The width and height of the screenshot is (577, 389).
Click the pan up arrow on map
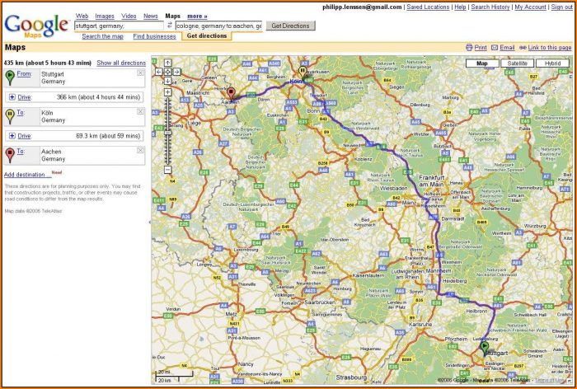coord(167,63)
